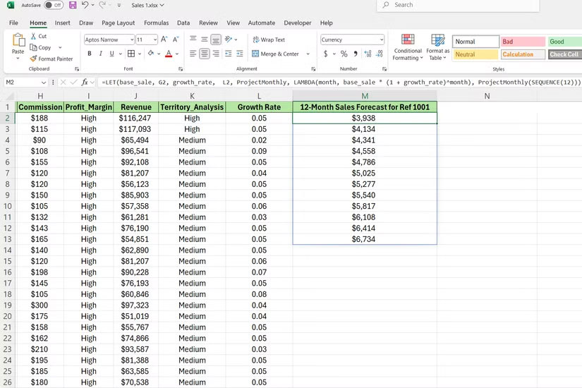Apply the Check Cell style
Viewport: 582px width, 388px height.
(564, 54)
